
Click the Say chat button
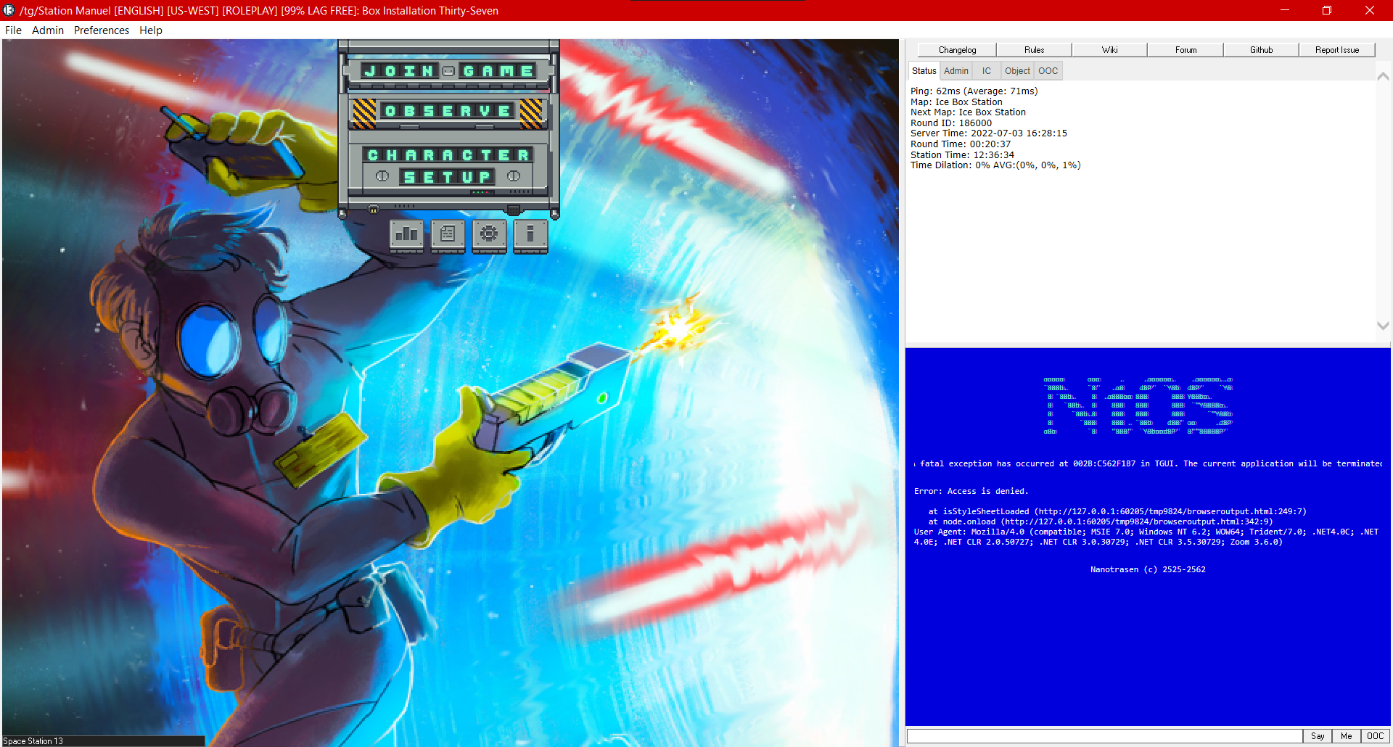pyautogui.click(x=1318, y=735)
